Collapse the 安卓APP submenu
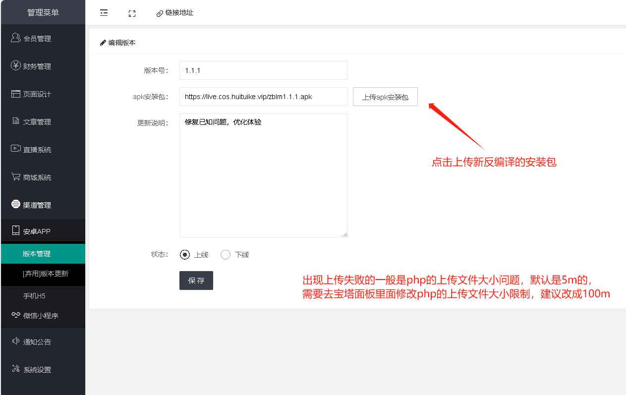The height and width of the screenshot is (395, 626). [x=43, y=231]
